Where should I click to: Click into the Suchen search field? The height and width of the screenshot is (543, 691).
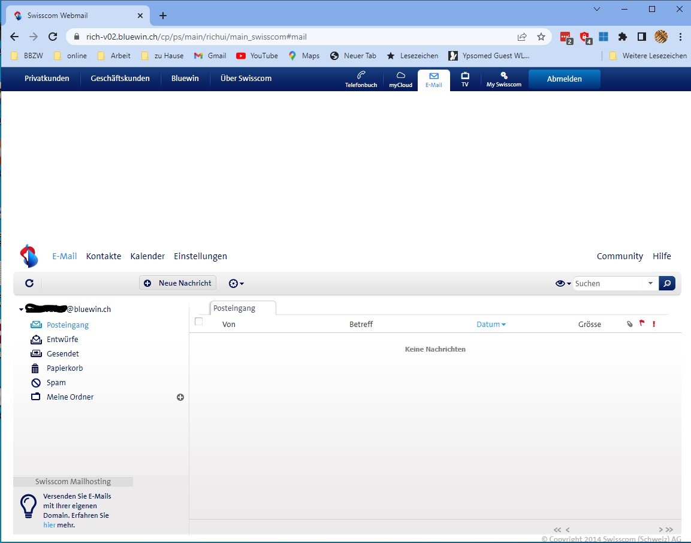(x=607, y=283)
